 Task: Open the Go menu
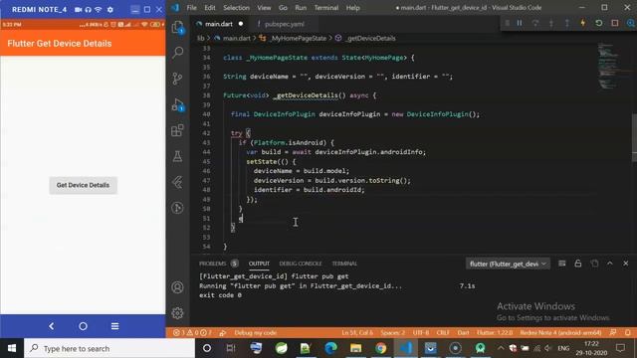coord(283,8)
